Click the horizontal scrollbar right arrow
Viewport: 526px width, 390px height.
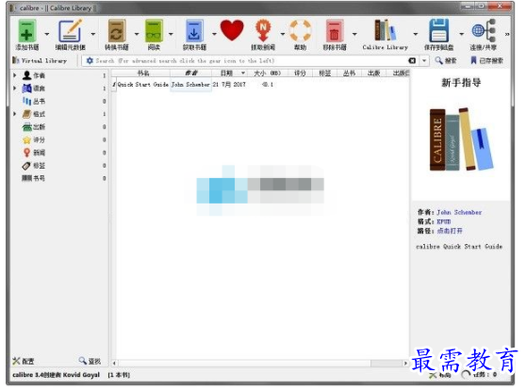pyautogui.click(x=405, y=364)
